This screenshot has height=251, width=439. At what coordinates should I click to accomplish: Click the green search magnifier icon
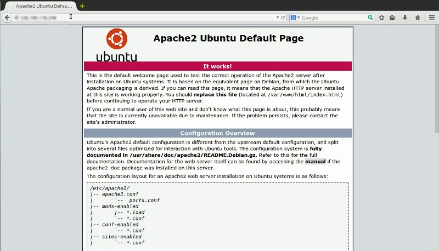coord(370,18)
